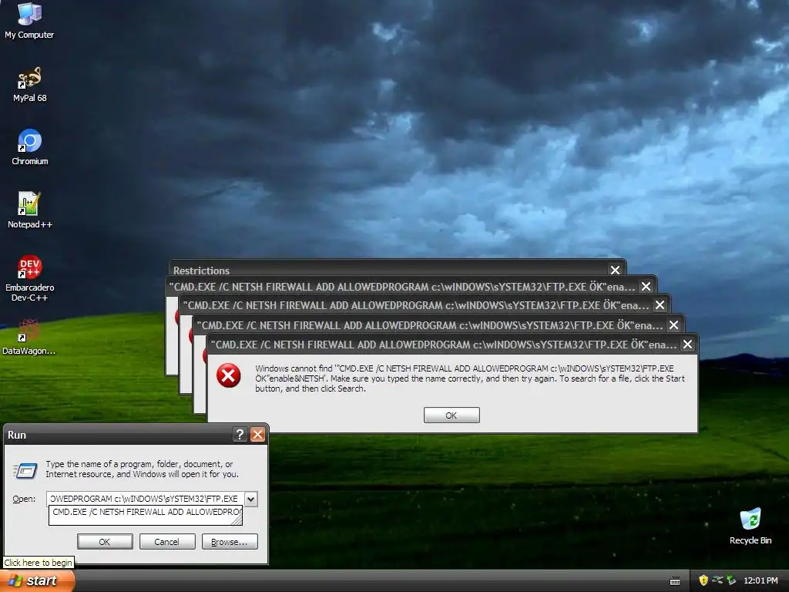The height and width of the screenshot is (592, 789).
Task: Click Browse... in the Run dialog
Action: [230, 542]
